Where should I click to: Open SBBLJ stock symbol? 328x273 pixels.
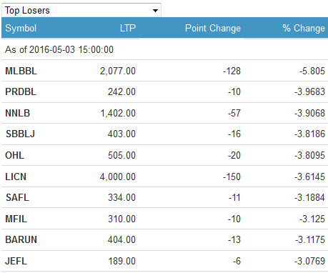tap(20, 134)
